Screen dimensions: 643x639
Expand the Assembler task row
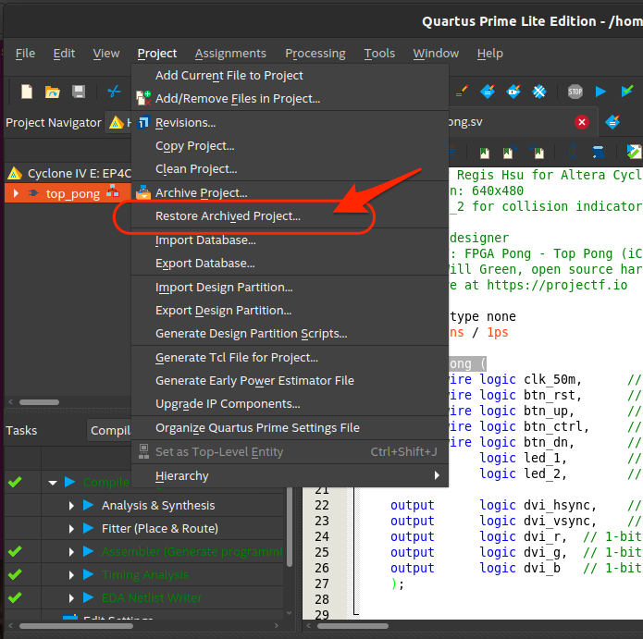(71, 552)
